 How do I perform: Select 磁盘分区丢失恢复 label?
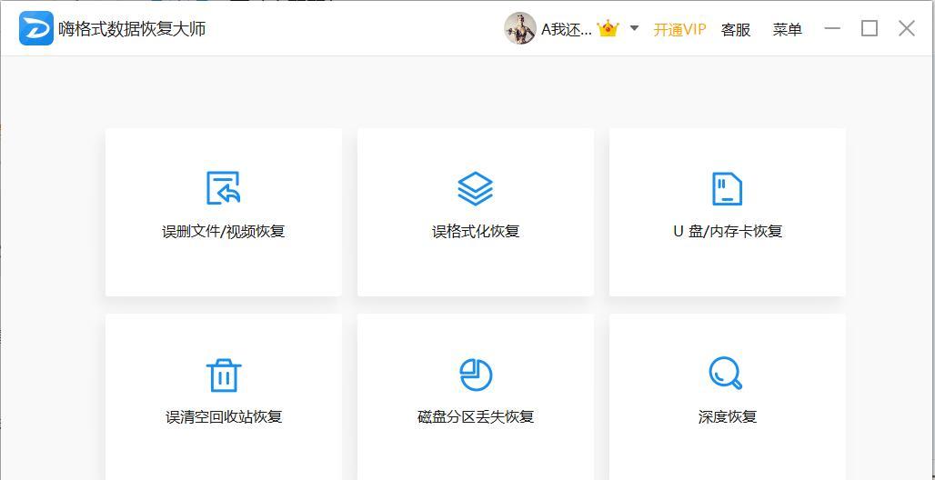click(476, 416)
